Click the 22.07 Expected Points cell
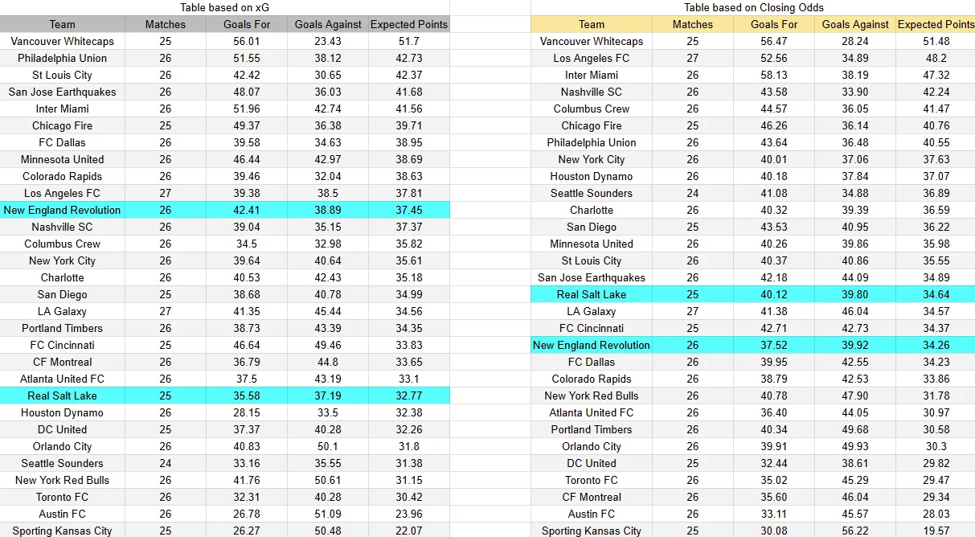The image size is (975, 537). pos(408,531)
